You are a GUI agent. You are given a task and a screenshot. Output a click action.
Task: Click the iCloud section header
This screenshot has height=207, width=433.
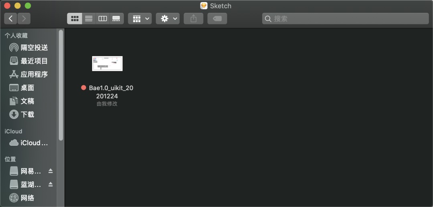click(x=13, y=131)
